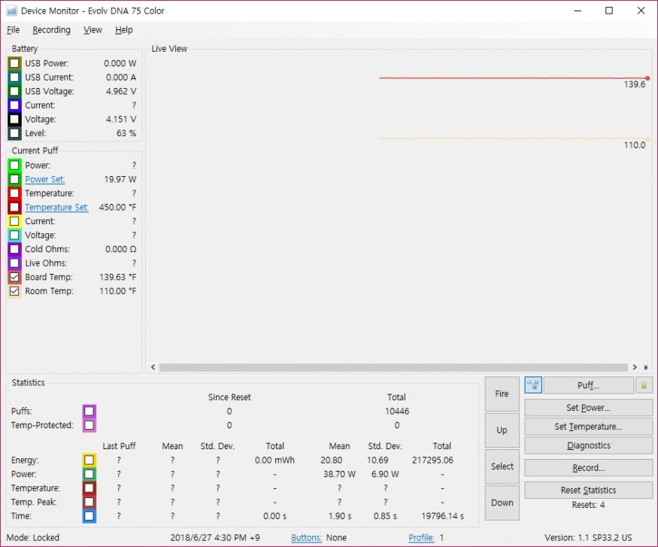Click the Live View horizontal scrollbar track

click(x=393, y=367)
